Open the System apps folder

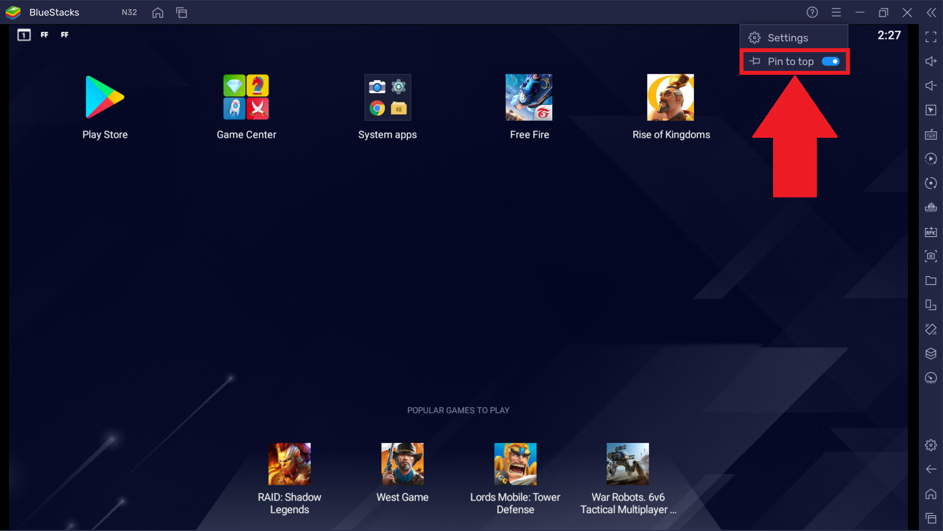387,97
